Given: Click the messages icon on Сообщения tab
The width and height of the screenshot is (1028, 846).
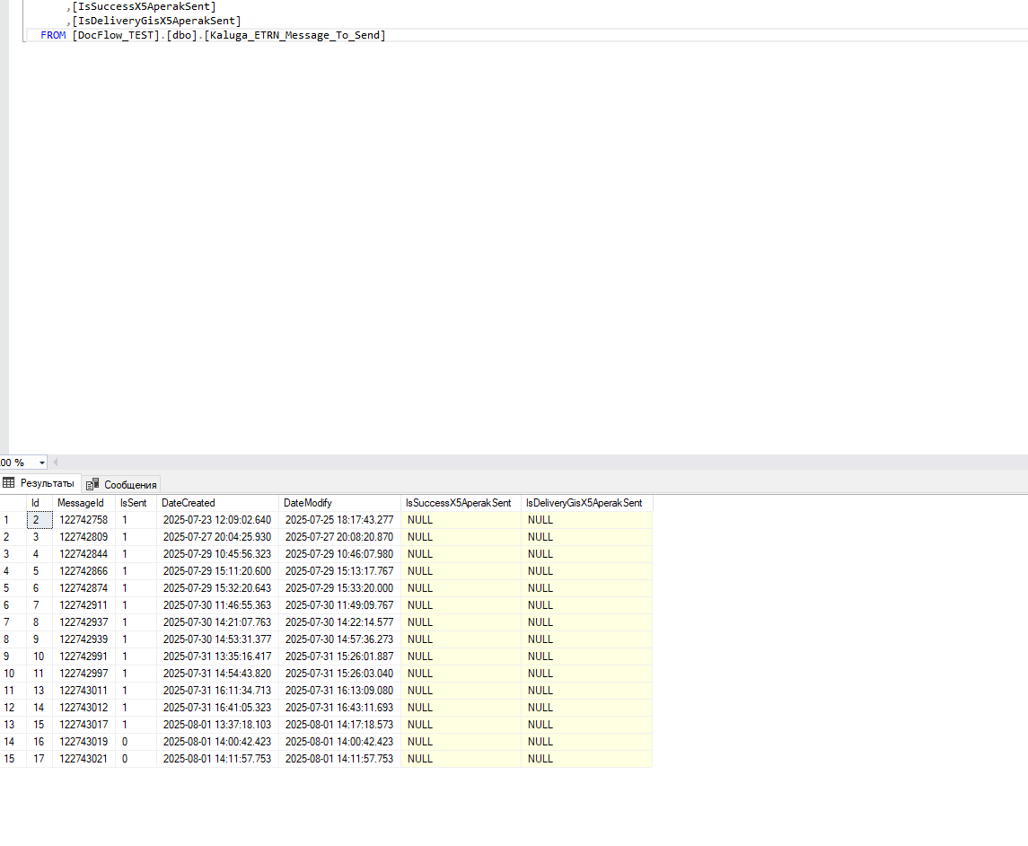Looking at the screenshot, I should pos(92,484).
